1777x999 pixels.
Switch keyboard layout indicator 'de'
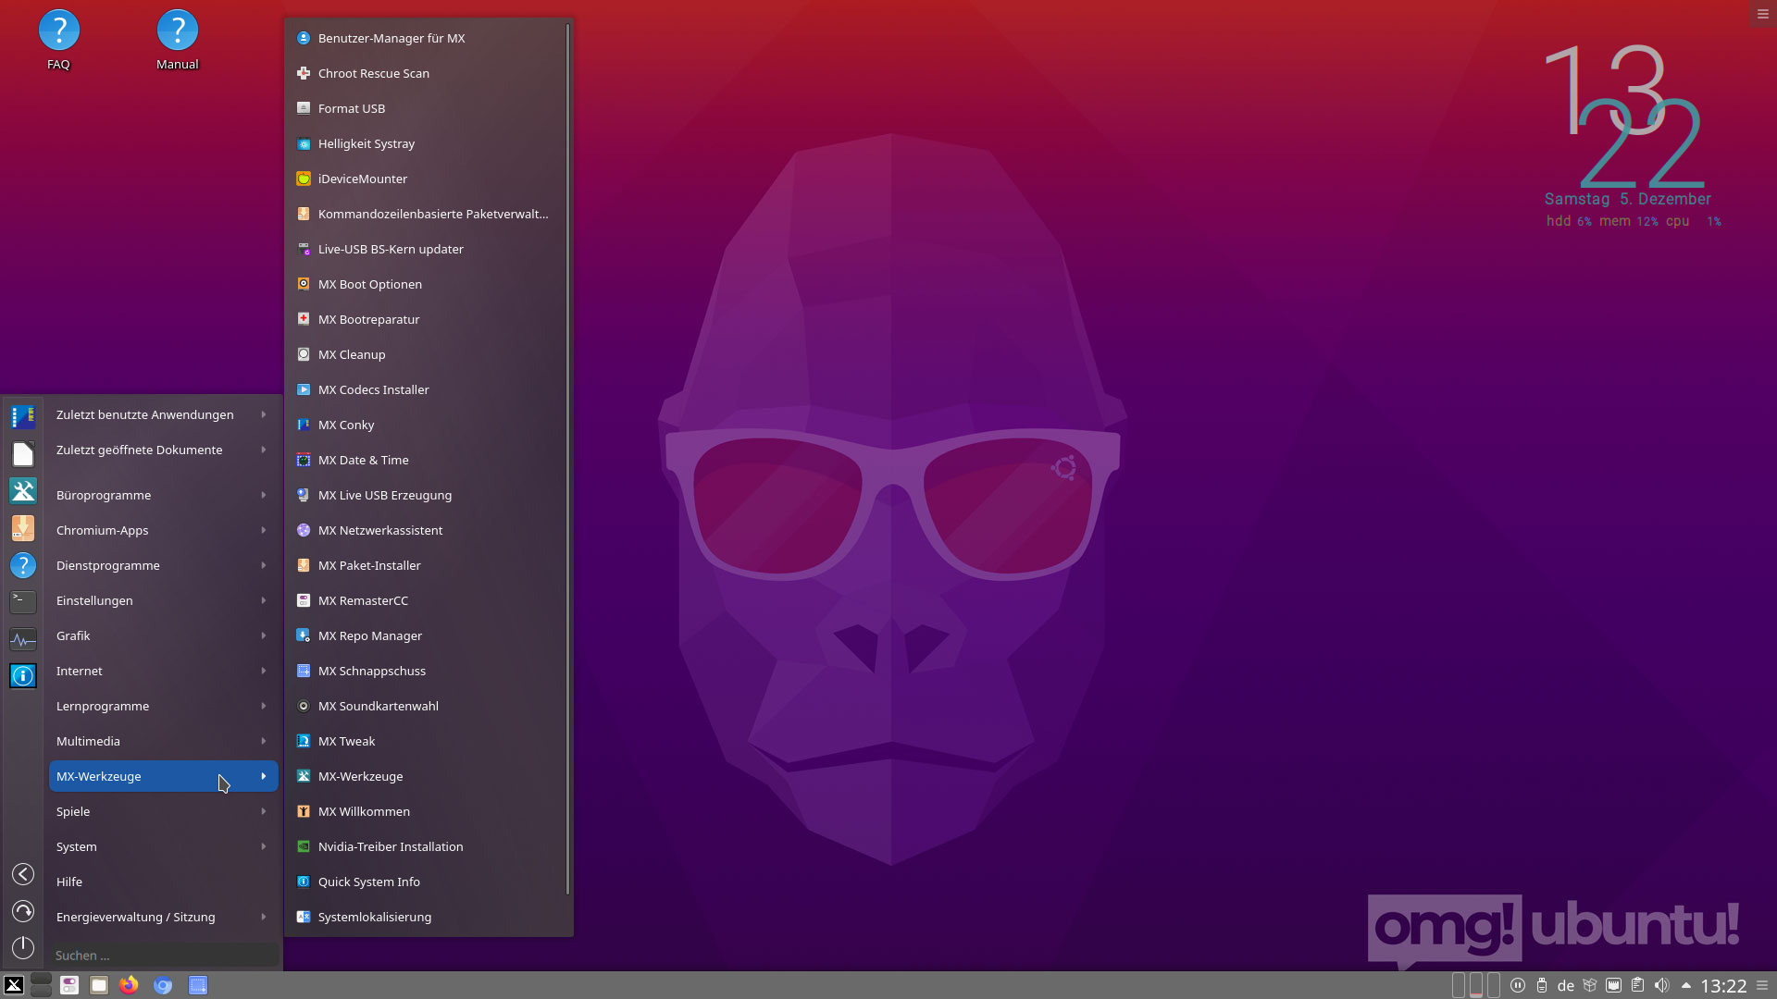(1566, 986)
